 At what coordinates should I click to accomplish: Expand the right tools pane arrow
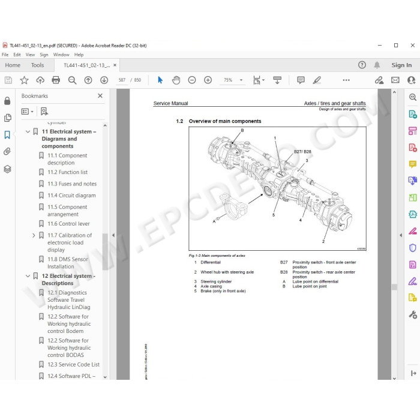(x=401, y=235)
